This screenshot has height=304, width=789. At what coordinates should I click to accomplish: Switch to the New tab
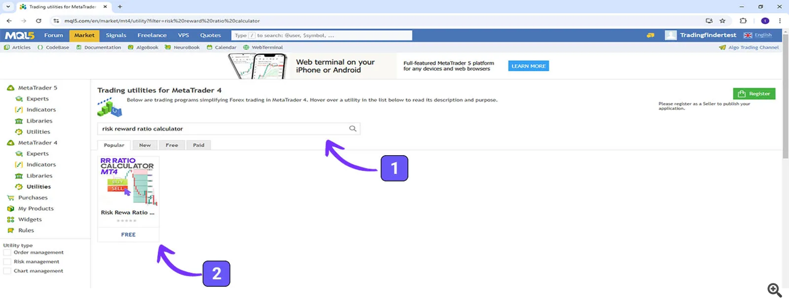coord(145,145)
